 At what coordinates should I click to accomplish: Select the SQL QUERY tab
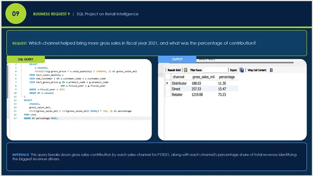click(26, 59)
